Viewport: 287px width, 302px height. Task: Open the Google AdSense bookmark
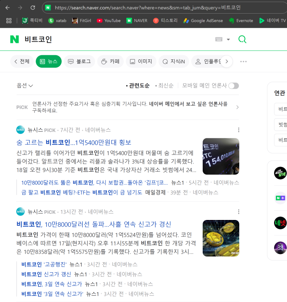[x=203, y=21]
